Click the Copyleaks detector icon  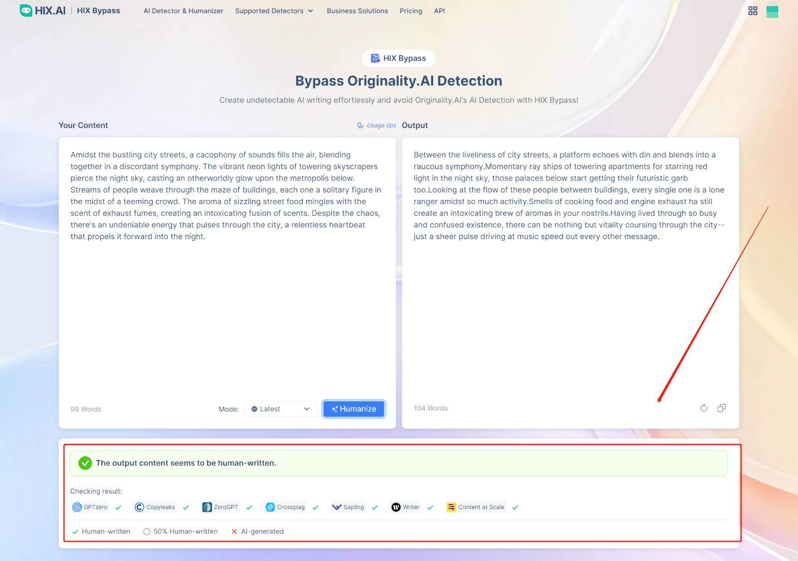pos(139,507)
